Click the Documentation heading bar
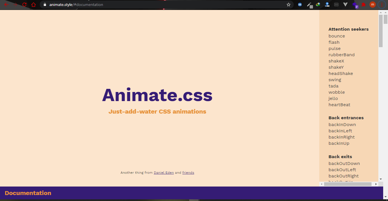 [192, 193]
